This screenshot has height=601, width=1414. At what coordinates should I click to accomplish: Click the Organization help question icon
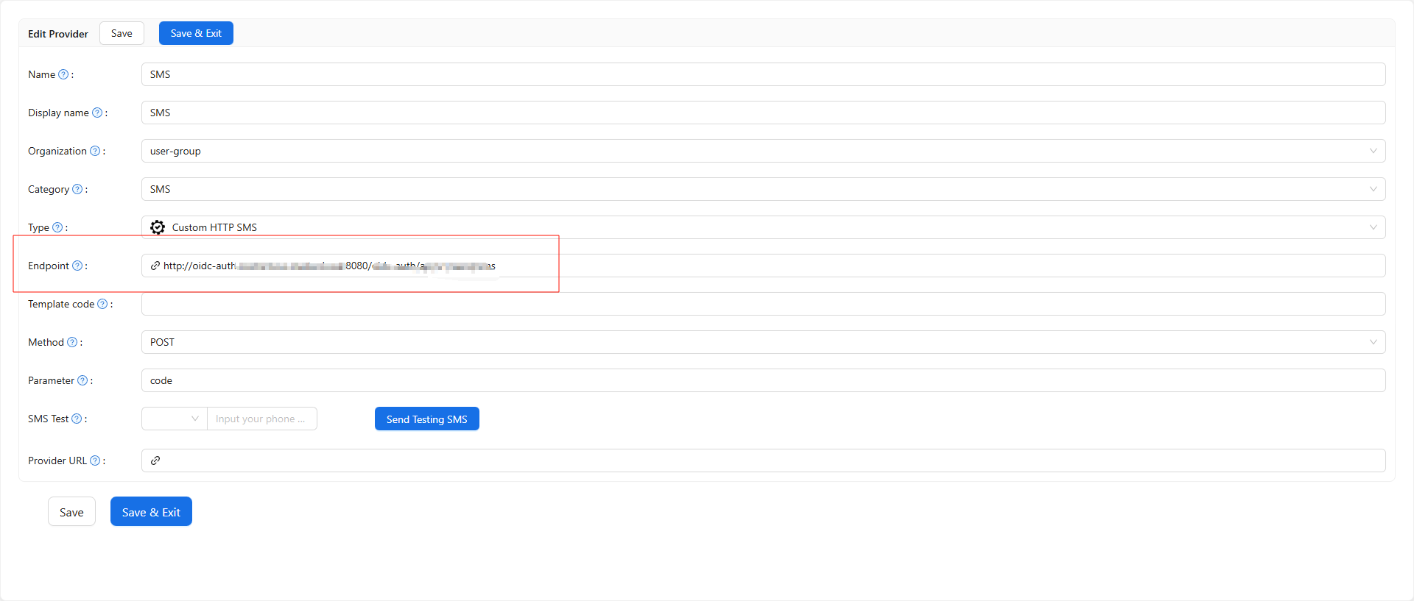tap(95, 151)
